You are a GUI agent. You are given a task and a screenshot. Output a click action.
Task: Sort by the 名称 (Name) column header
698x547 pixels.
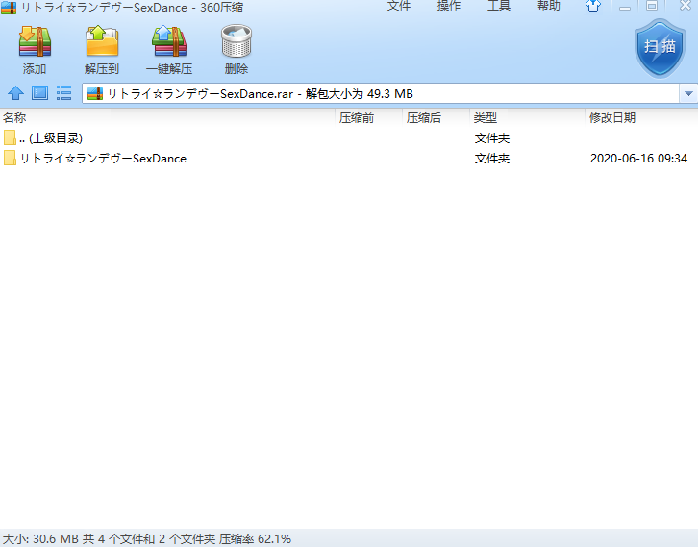(14, 118)
